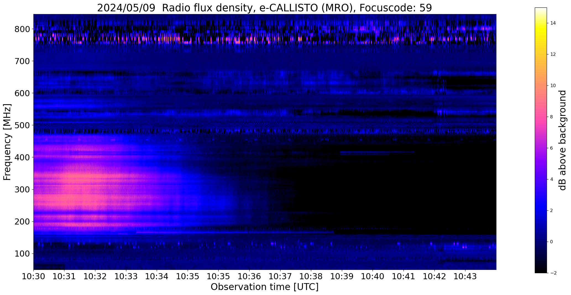Image resolution: width=571 pixels, height=295 pixels.
Task: Click the 10:37 time tick label
Action: (281, 276)
